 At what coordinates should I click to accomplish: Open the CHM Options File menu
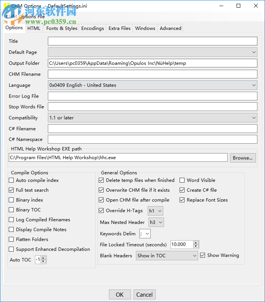tap(25, 17)
